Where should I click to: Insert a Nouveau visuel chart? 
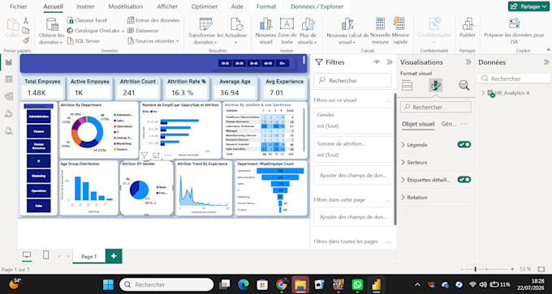click(265, 32)
